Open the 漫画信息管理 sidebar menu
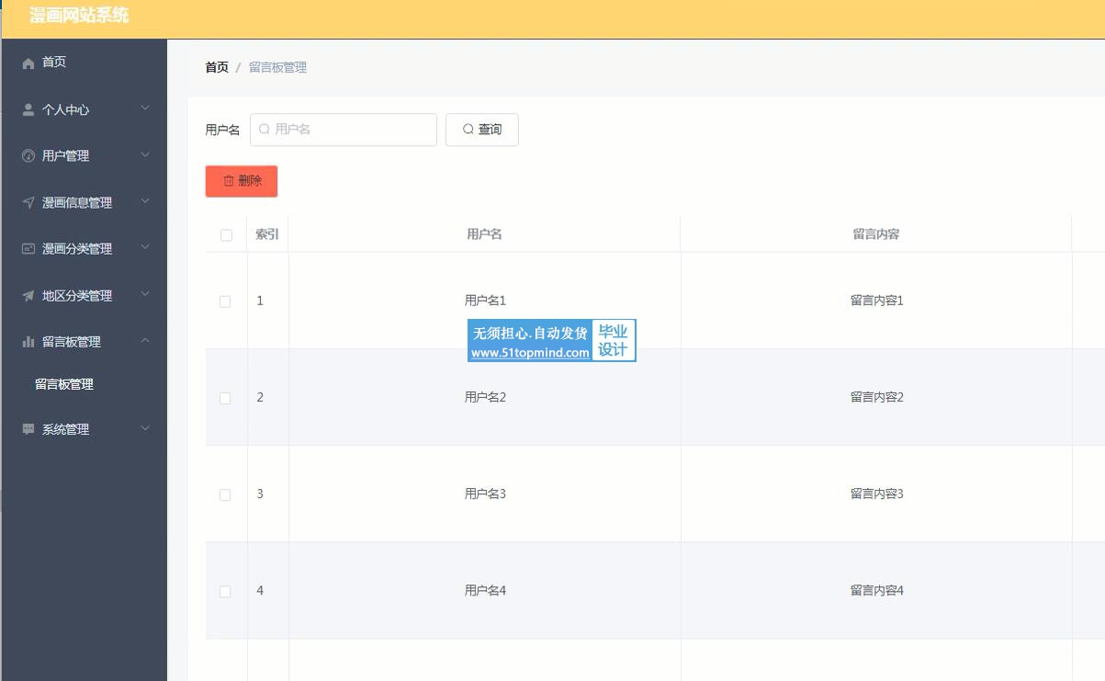Viewport: 1105px width, 681px height. click(x=84, y=203)
